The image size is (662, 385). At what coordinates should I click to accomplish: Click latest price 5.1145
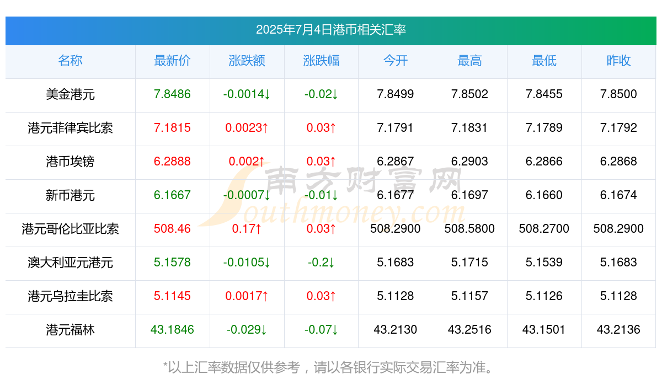[172, 296]
